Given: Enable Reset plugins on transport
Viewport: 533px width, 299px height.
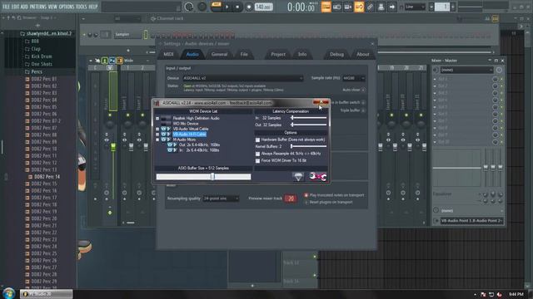Looking at the screenshot, I should click(x=306, y=203).
